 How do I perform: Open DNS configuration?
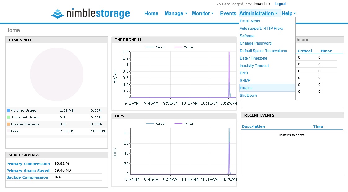pos(243,73)
